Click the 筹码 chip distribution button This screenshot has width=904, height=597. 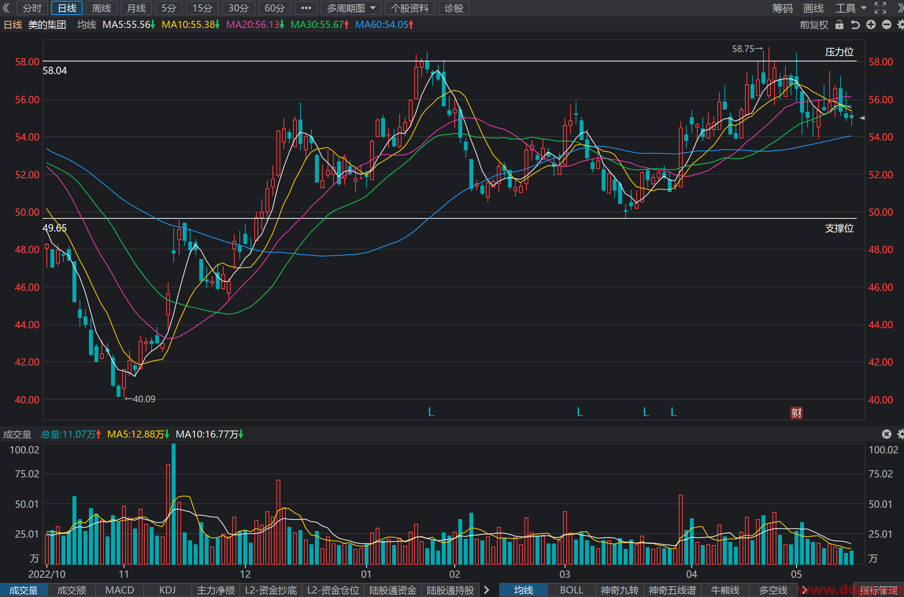pyautogui.click(x=782, y=8)
